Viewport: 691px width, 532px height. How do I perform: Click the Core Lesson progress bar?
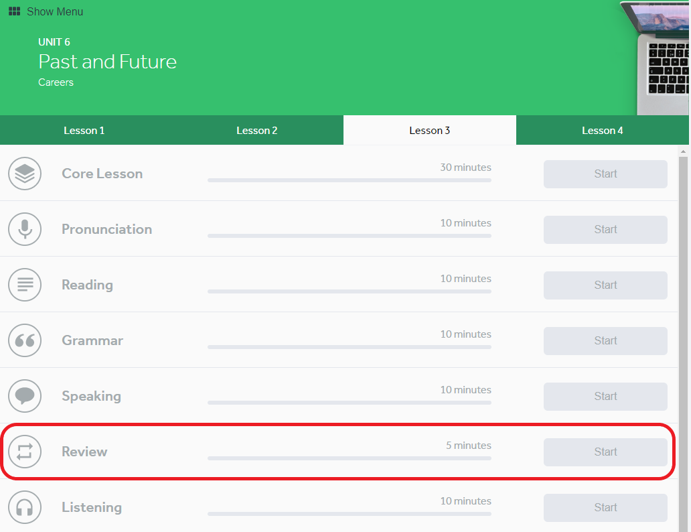pyautogui.click(x=349, y=180)
